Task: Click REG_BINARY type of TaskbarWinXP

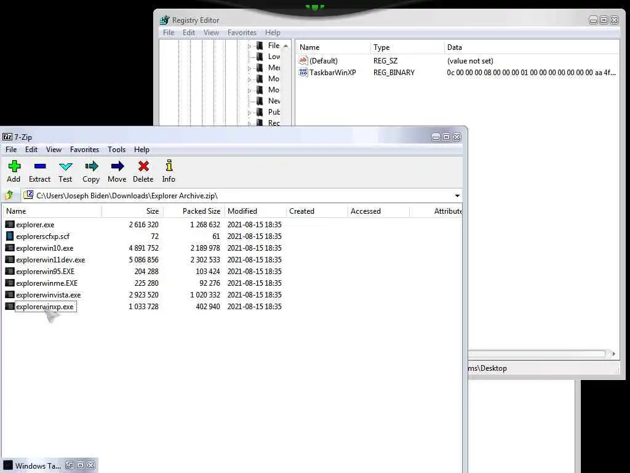Action: point(394,73)
